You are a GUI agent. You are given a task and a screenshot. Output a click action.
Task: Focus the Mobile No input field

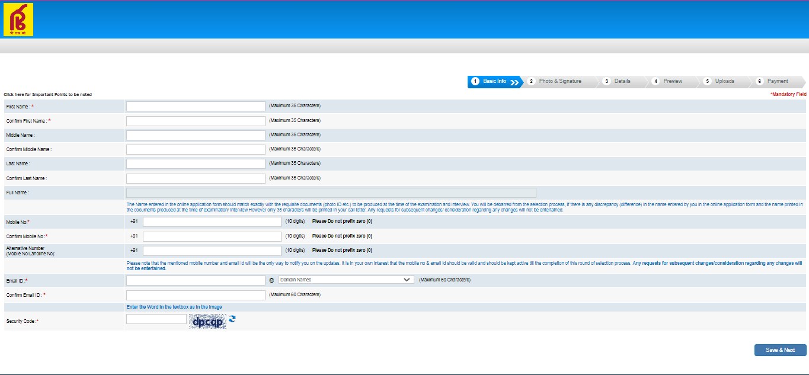point(212,222)
